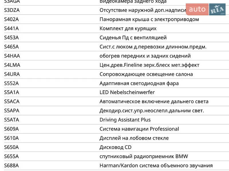This screenshot has height=171, width=229.
Task: Select the option code S441A
Action: point(11,28)
